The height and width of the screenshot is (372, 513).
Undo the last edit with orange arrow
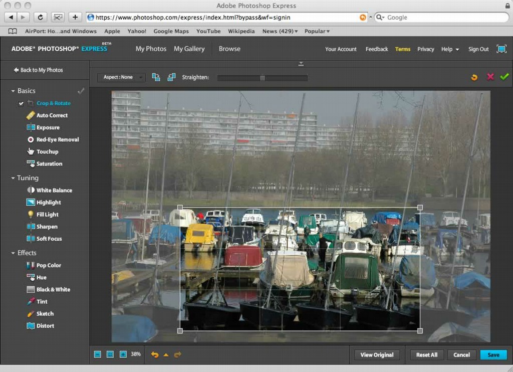click(x=154, y=354)
